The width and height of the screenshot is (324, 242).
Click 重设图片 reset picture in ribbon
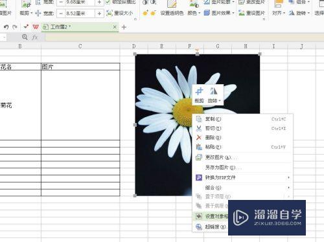point(252,13)
